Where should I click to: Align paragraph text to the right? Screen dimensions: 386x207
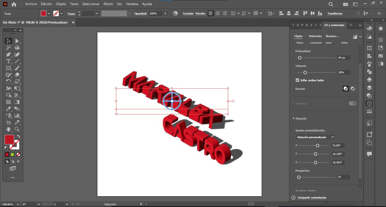(x=225, y=13)
